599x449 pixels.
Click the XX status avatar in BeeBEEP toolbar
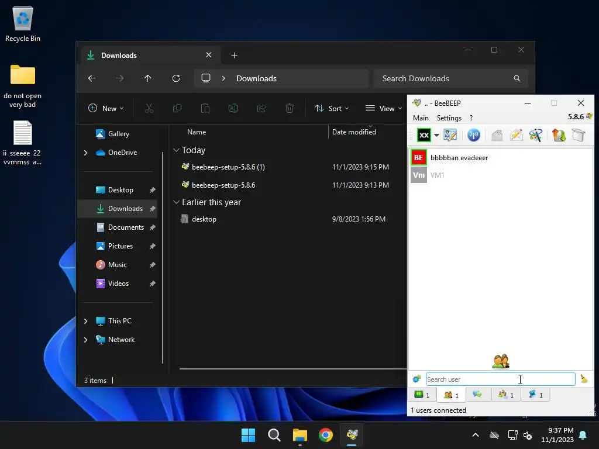424,135
